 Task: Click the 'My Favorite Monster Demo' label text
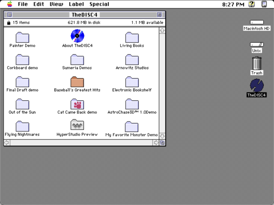point(131,135)
